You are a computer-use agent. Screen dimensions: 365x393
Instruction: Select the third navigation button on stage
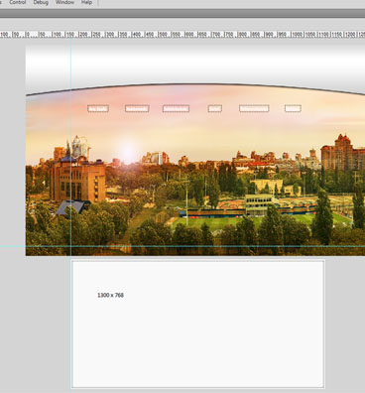coord(176,108)
